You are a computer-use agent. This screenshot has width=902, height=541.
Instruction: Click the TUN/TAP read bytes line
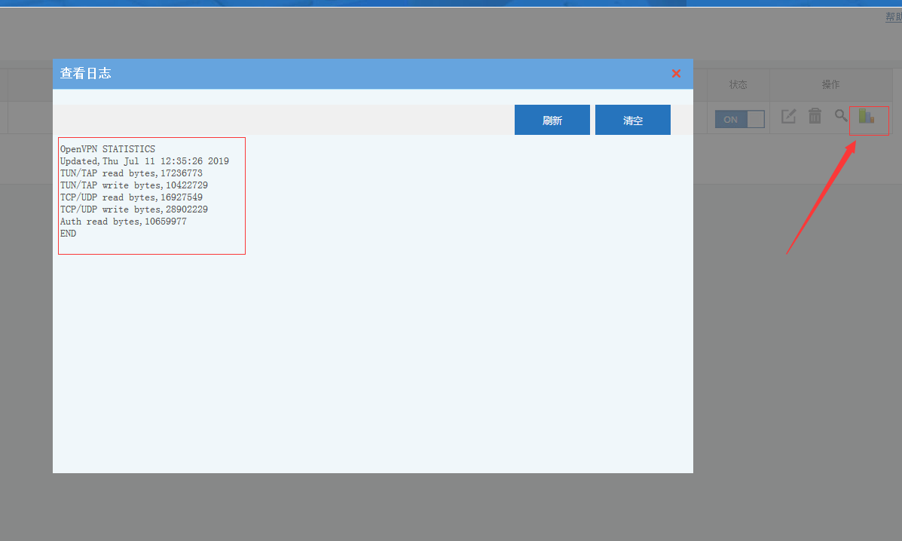click(x=131, y=173)
